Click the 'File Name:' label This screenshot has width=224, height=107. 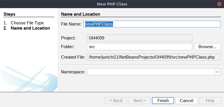71,24
